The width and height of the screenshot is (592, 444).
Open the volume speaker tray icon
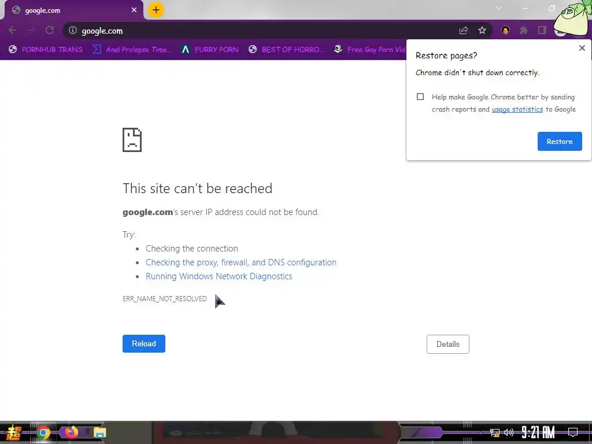[x=509, y=432]
